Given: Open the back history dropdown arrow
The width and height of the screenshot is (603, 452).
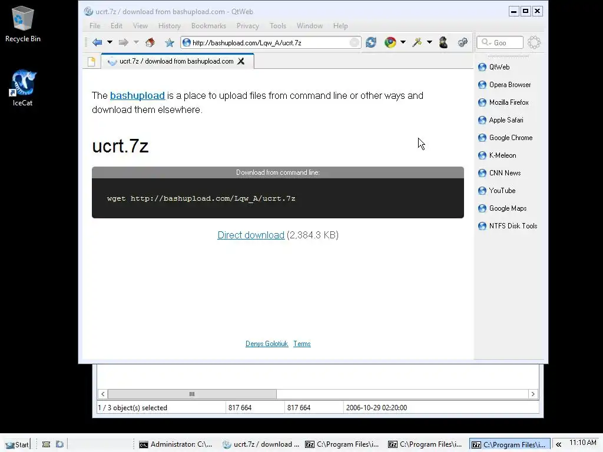Looking at the screenshot, I should click(110, 42).
